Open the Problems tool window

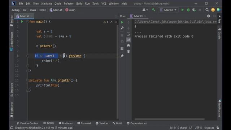(x=66, y=123)
